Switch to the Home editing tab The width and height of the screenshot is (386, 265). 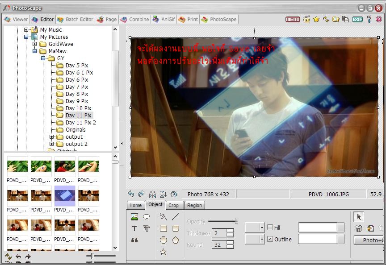pyautogui.click(x=136, y=205)
